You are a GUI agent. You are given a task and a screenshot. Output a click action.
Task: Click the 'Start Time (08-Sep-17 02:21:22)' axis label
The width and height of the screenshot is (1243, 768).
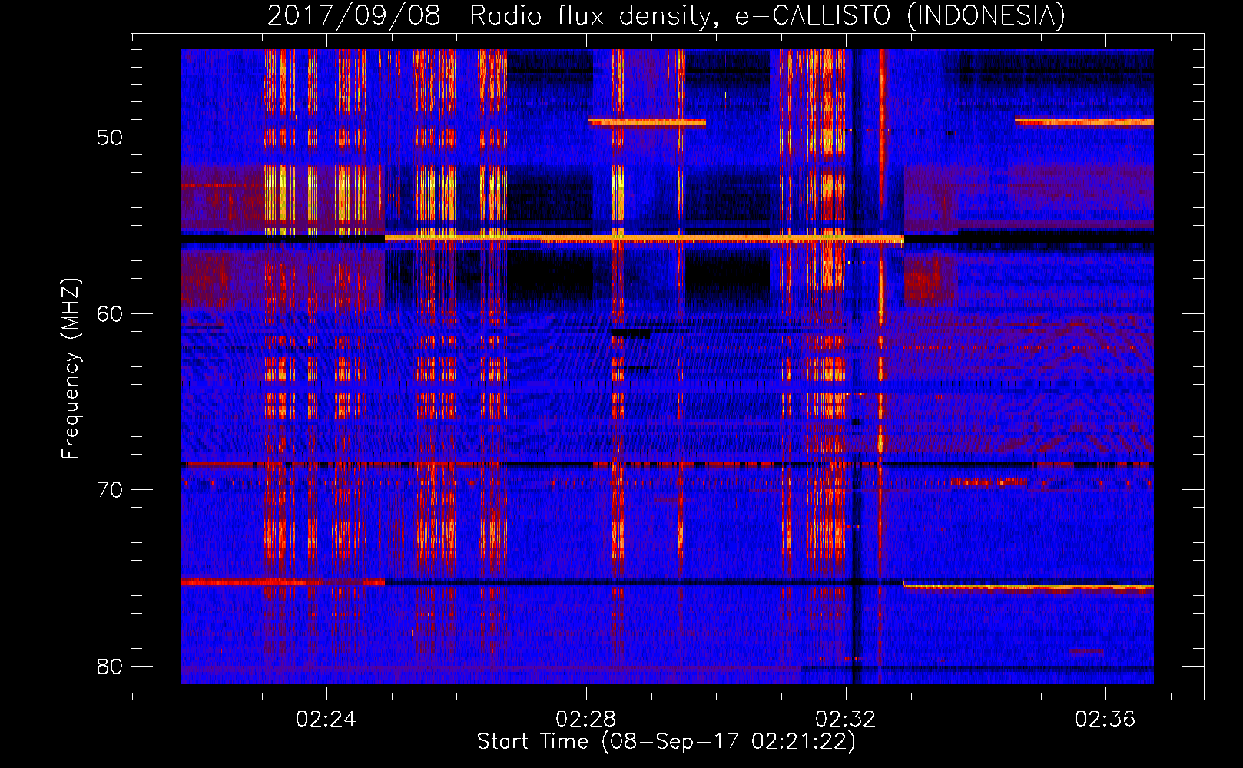click(x=666, y=742)
